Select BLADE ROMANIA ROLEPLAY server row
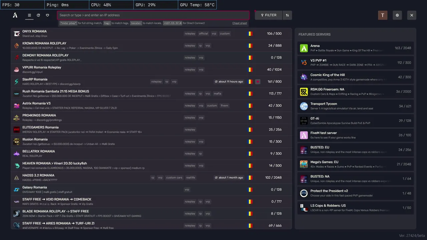Screen dimensions: 427x240 point(151,214)
